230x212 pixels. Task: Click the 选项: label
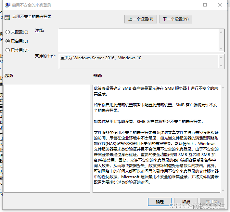coord(9,76)
